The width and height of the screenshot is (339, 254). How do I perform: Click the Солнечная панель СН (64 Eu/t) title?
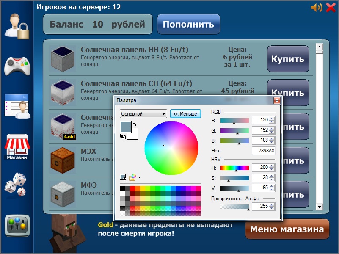(136, 83)
